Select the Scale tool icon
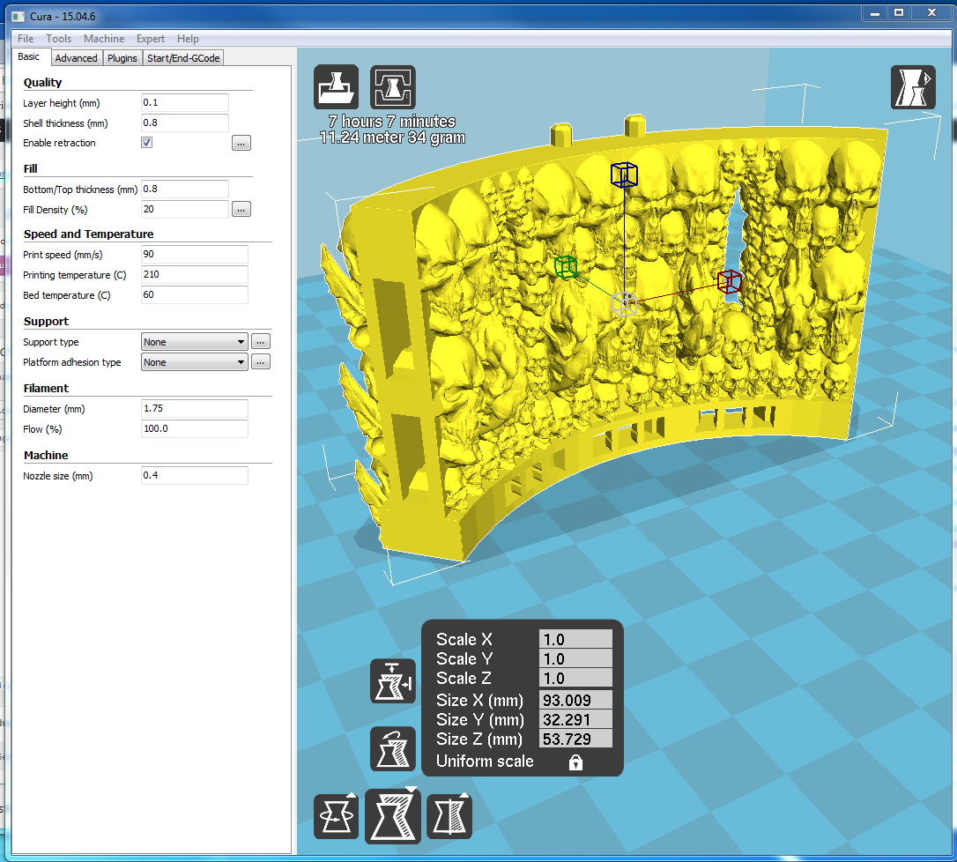The height and width of the screenshot is (862, 957). pos(392,816)
